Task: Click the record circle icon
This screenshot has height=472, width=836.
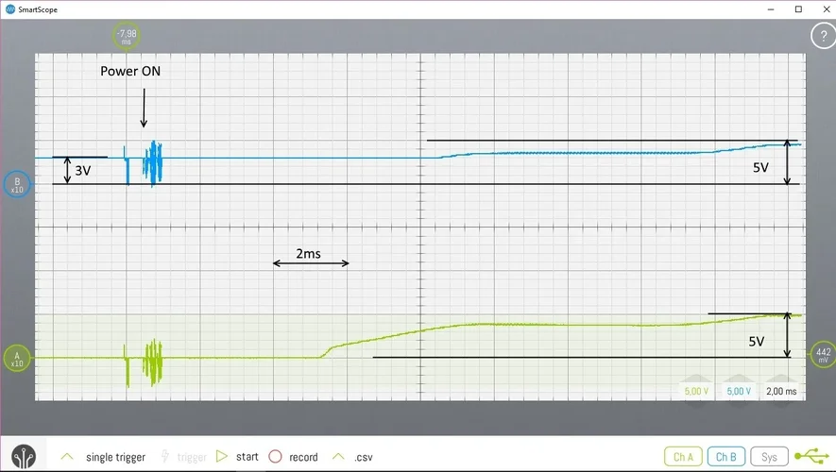Action: tap(275, 457)
